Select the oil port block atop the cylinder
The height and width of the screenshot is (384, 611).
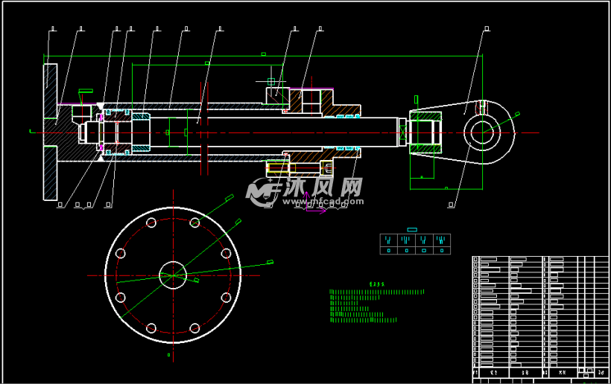(276, 94)
